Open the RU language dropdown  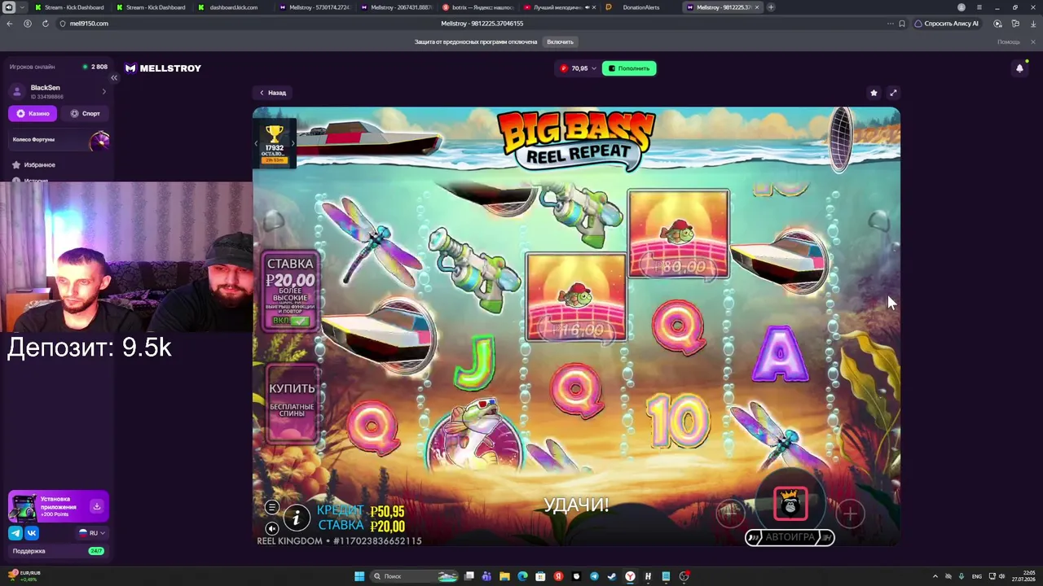coord(91,533)
